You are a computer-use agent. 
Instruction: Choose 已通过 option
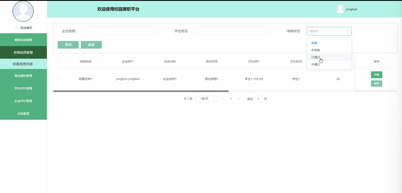pos(329,57)
